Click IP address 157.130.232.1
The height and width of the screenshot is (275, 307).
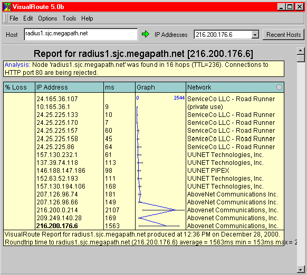click(x=57, y=155)
